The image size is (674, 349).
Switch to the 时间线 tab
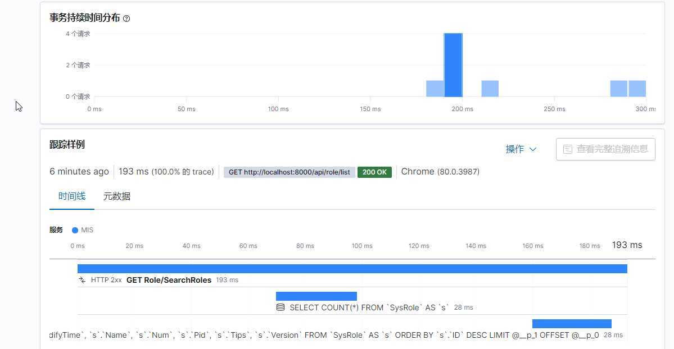(72, 196)
